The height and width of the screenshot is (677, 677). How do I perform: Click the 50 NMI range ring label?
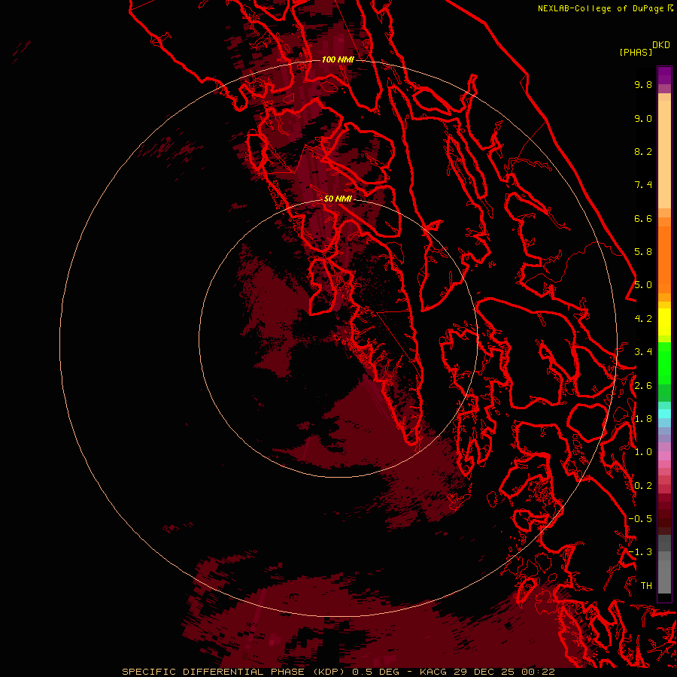[x=338, y=199]
